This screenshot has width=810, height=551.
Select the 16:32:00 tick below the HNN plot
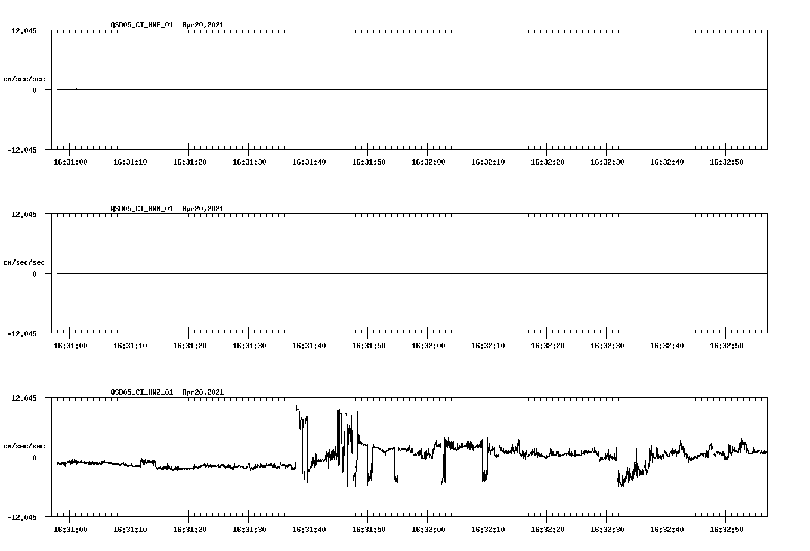(x=427, y=344)
